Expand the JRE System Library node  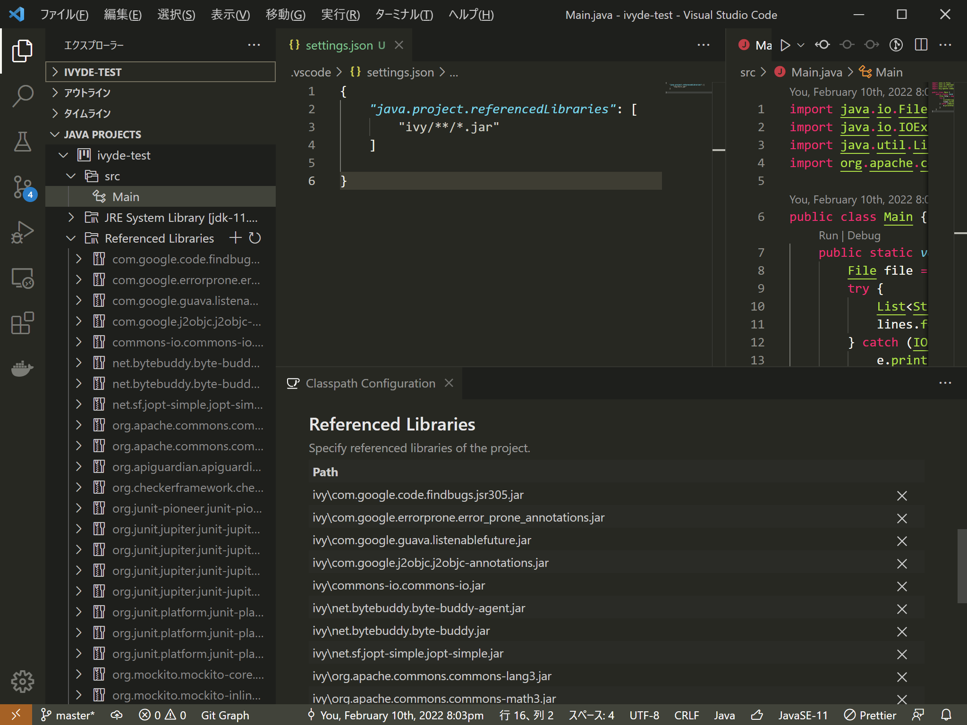tap(71, 218)
